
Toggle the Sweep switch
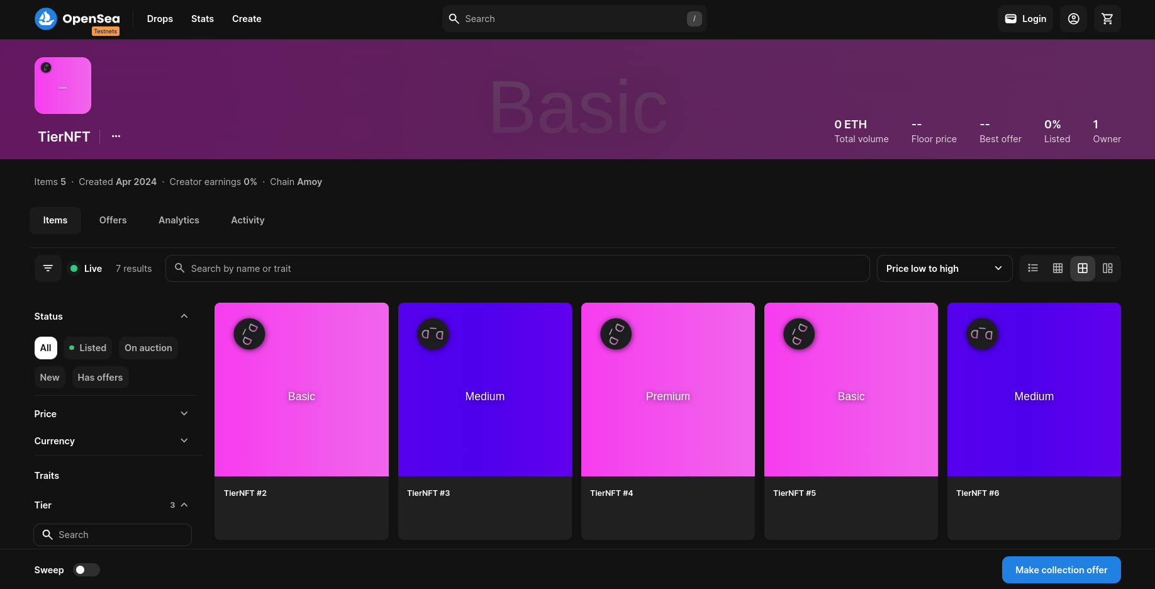pos(87,570)
